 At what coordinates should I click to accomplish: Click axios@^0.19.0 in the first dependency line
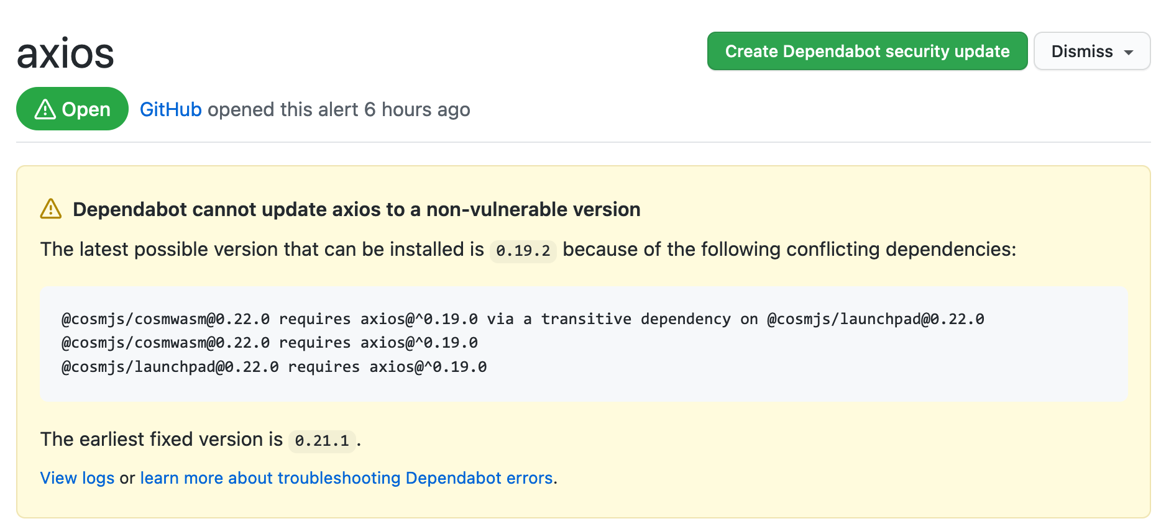(420, 319)
